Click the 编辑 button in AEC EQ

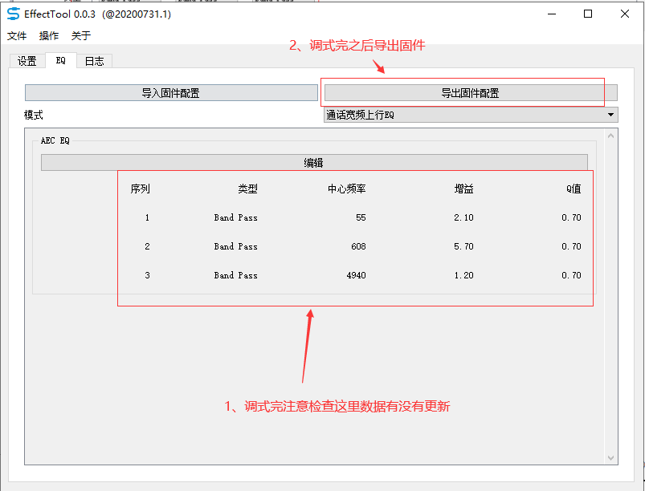314,163
